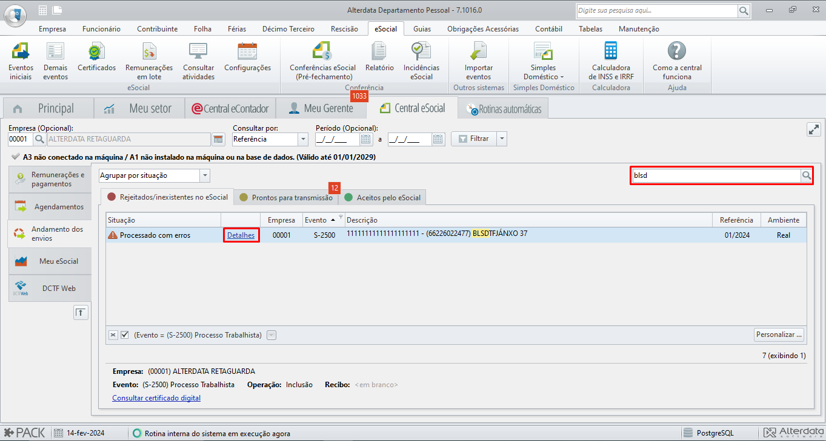Open Agendamentos side panel

(x=50, y=207)
